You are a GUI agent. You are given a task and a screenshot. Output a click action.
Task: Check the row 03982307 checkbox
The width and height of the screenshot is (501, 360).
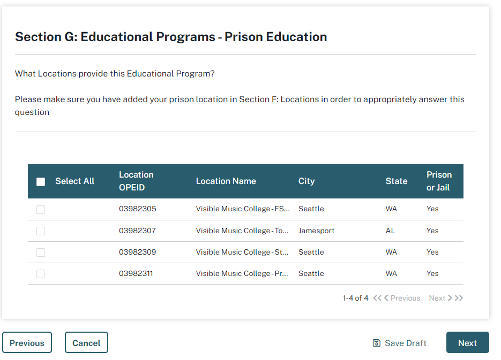click(41, 231)
